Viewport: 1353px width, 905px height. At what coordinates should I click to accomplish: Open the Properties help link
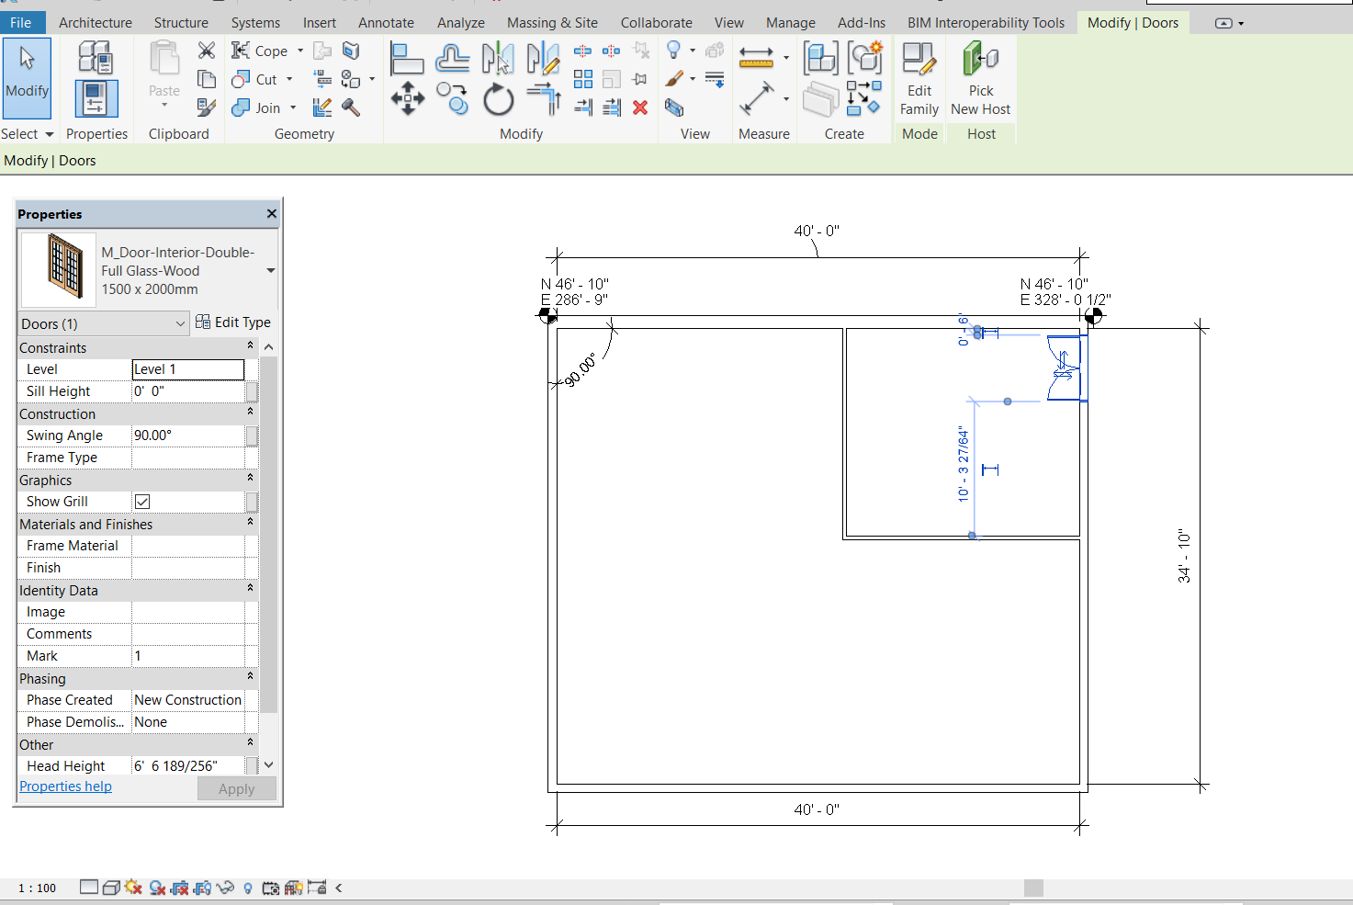coord(65,786)
